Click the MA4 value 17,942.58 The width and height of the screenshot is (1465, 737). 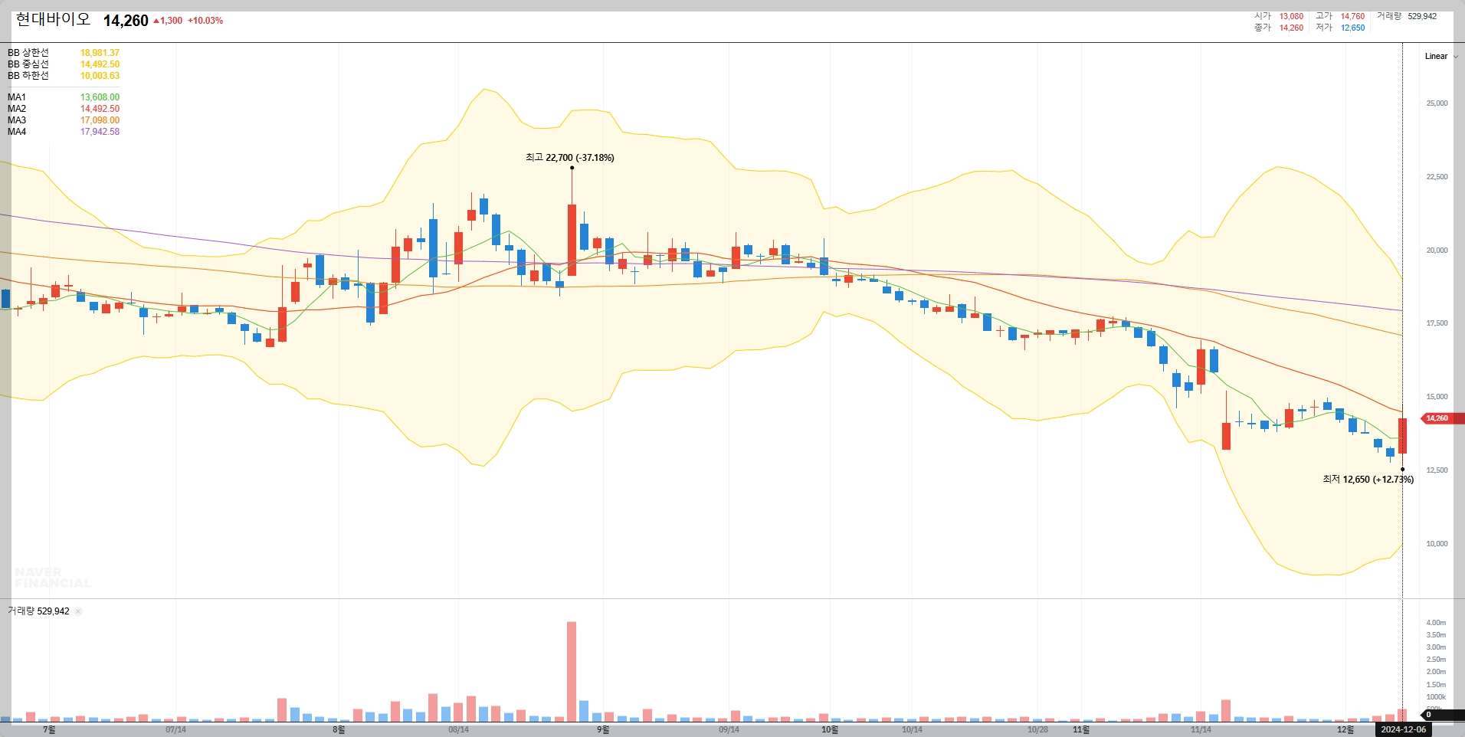pos(100,132)
